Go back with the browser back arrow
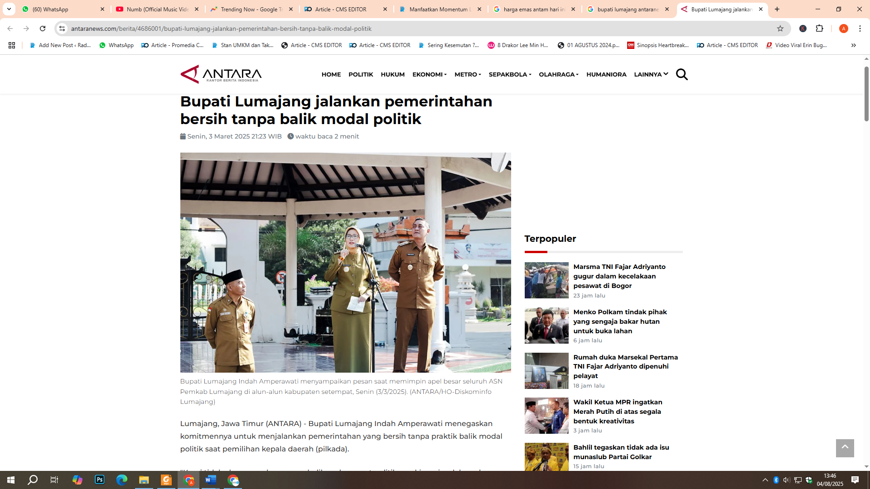Image resolution: width=870 pixels, height=489 pixels. tap(10, 29)
